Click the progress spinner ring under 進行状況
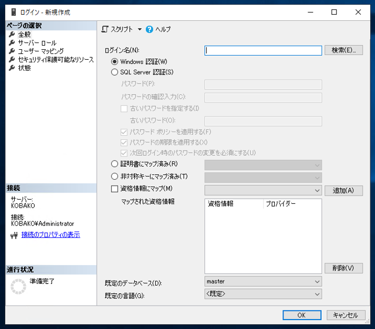This screenshot has width=375, height=329. [x=18, y=286]
